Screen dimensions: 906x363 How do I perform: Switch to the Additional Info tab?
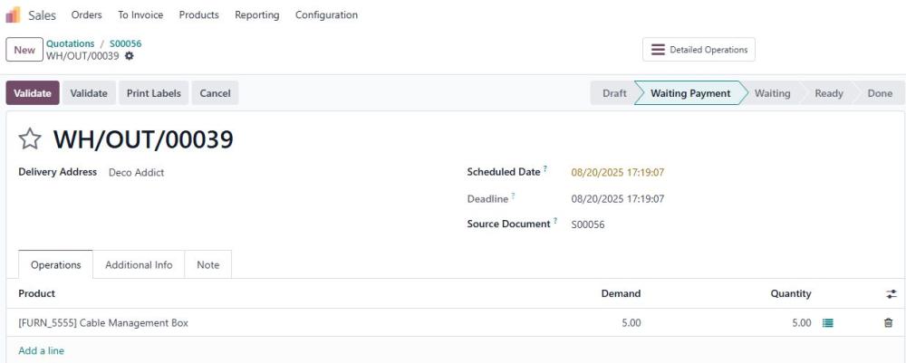139,265
